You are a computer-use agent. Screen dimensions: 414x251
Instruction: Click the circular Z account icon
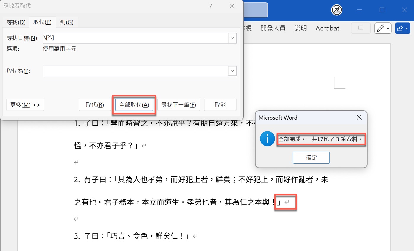[x=337, y=10]
